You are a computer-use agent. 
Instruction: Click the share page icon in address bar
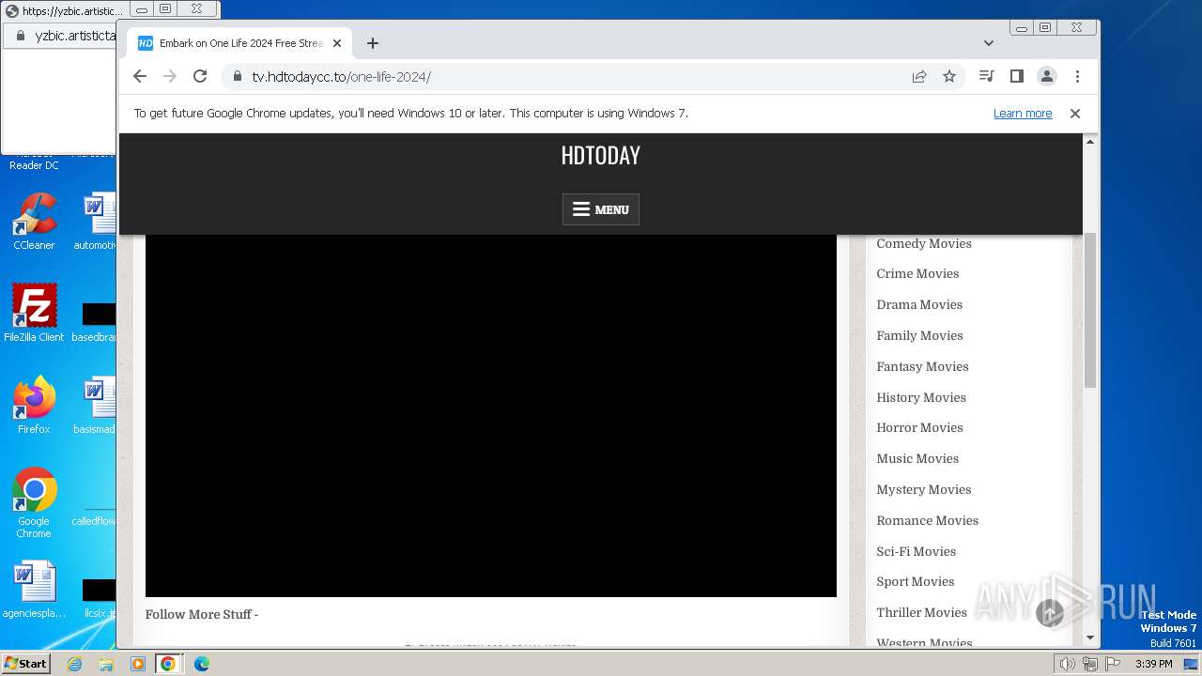coord(919,76)
